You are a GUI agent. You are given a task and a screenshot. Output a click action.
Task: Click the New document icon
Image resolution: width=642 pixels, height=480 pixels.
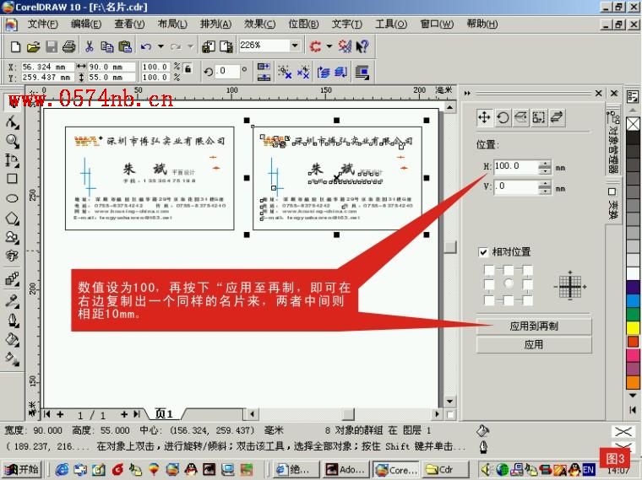pos(15,46)
